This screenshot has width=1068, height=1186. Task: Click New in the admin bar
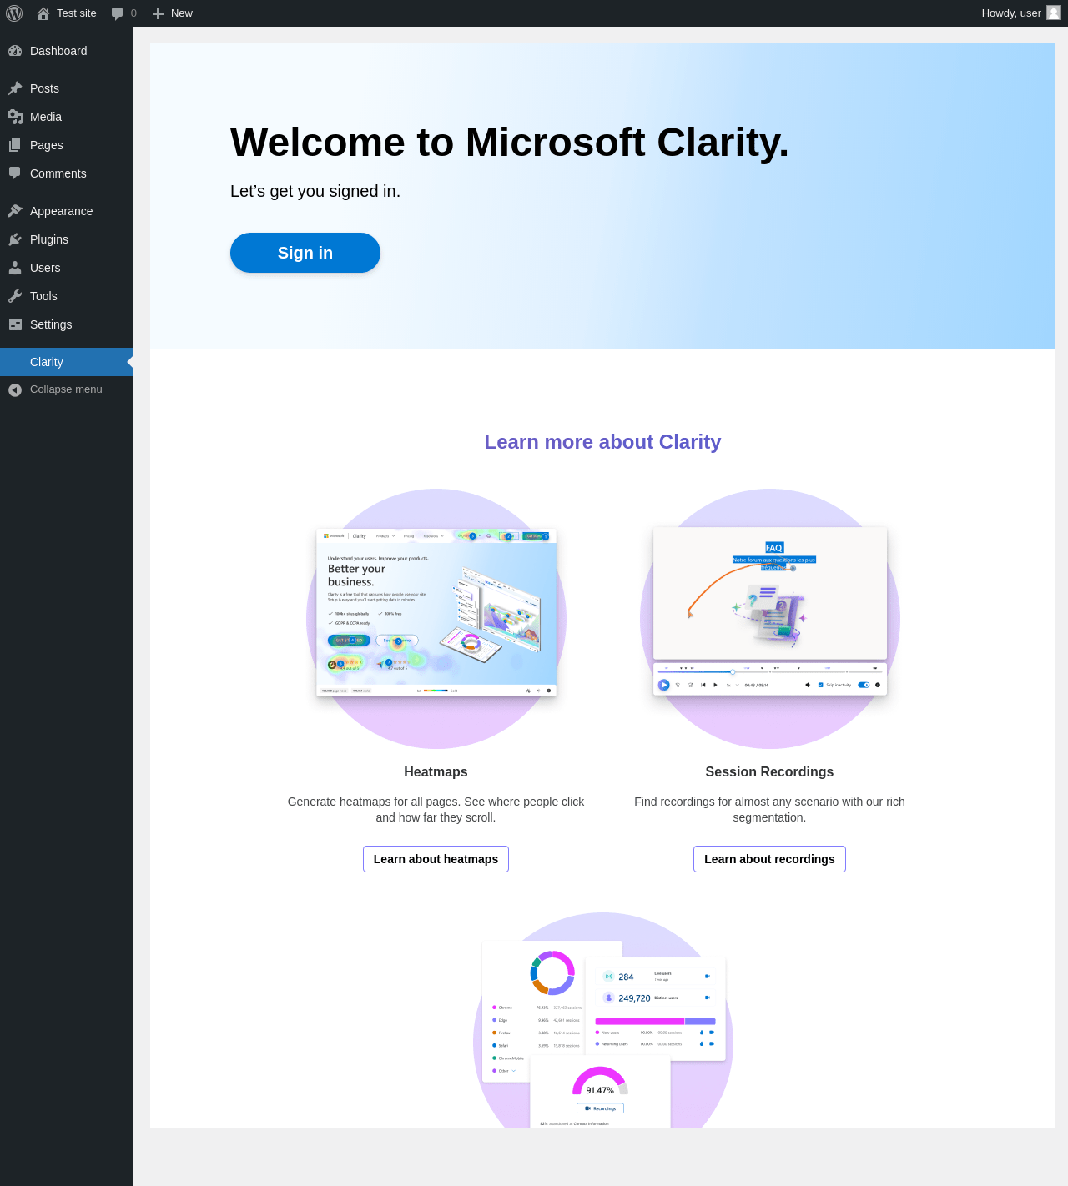pos(173,13)
